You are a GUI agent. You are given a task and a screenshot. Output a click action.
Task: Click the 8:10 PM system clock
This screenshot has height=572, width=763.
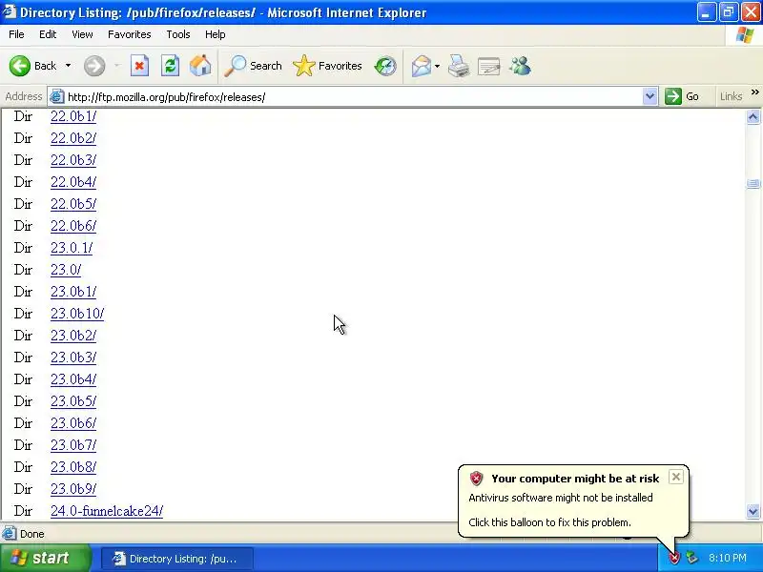coord(728,558)
